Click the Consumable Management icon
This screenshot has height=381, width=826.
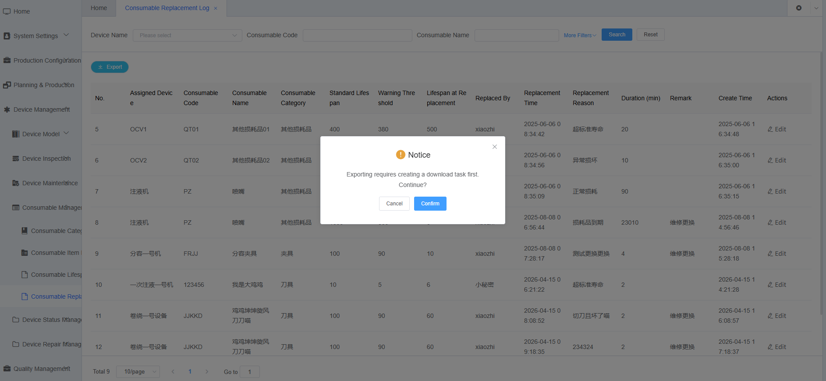coord(16,208)
